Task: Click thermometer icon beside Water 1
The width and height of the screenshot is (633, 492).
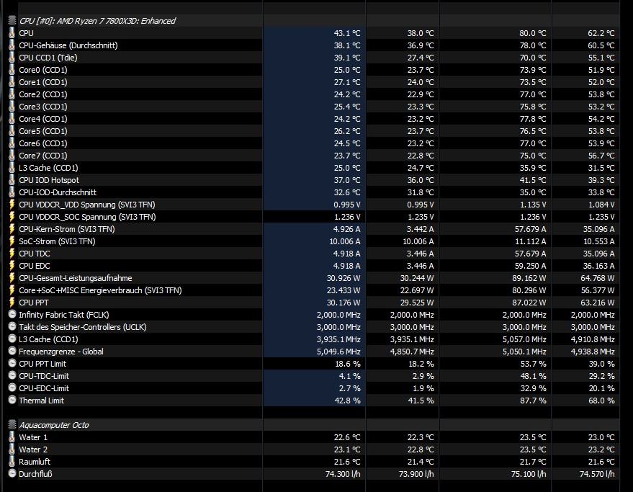Action: 12,437
